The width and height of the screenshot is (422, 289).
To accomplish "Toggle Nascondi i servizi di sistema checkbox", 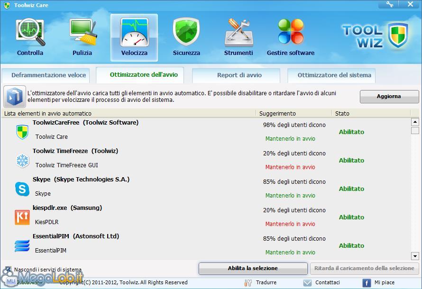I will [x=9, y=269].
